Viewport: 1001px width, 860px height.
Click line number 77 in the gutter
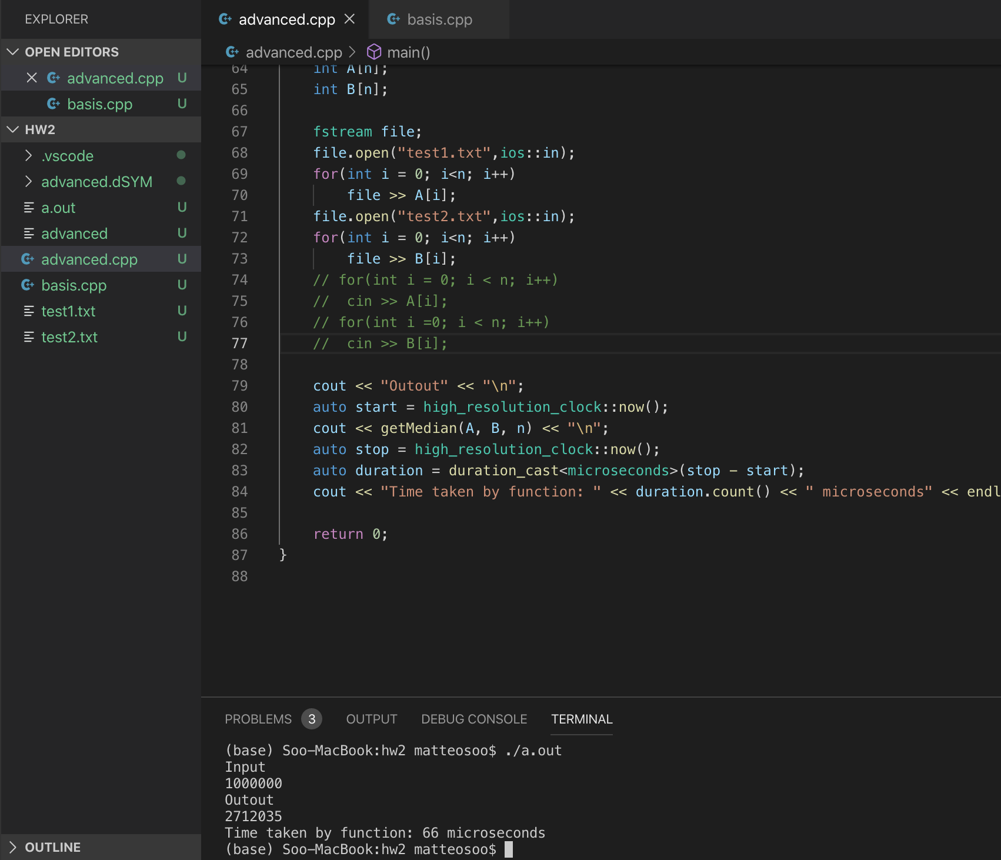click(x=239, y=344)
